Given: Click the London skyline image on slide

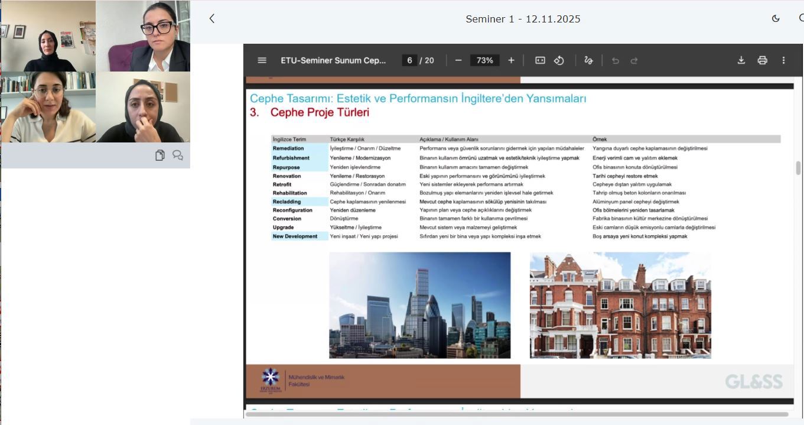Looking at the screenshot, I should coord(419,305).
